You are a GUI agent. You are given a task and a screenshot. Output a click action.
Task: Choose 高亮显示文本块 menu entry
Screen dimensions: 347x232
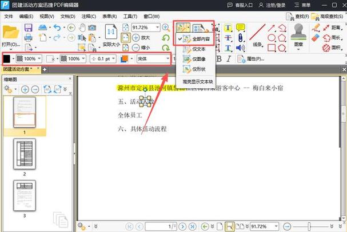pyautogui.click(x=197, y=81)
